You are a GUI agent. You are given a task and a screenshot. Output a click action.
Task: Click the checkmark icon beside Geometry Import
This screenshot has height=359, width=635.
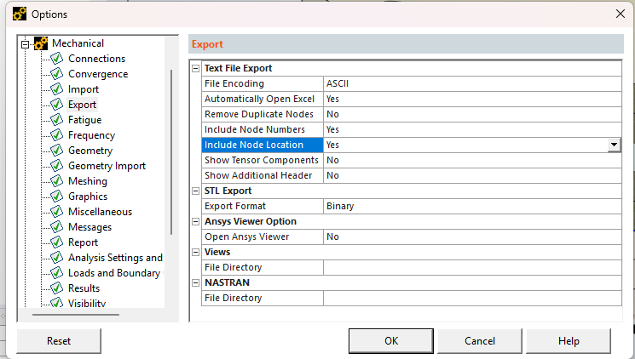57,166
